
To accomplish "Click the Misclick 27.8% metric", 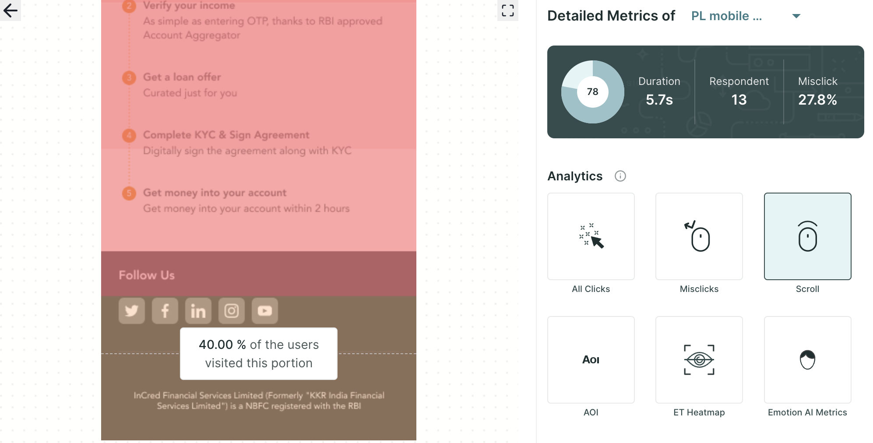I will click(x=817, y=91).
